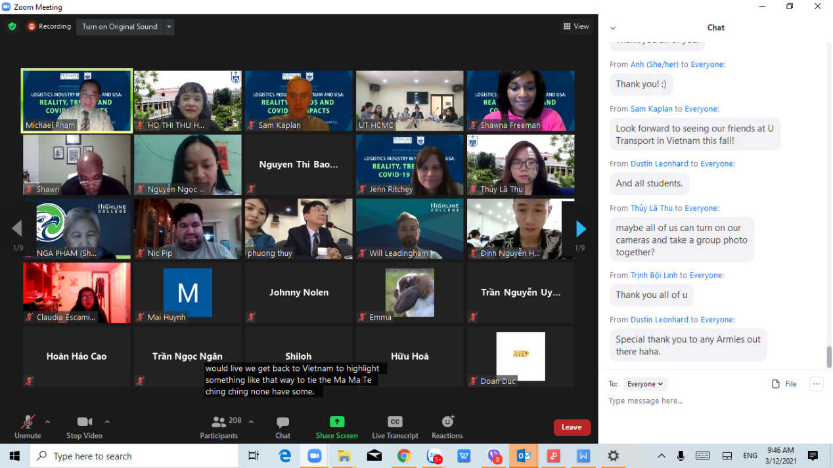This screenshot has height=468, width=833.
Task: Stop Video camera toggle
Action: click(84, 422)
